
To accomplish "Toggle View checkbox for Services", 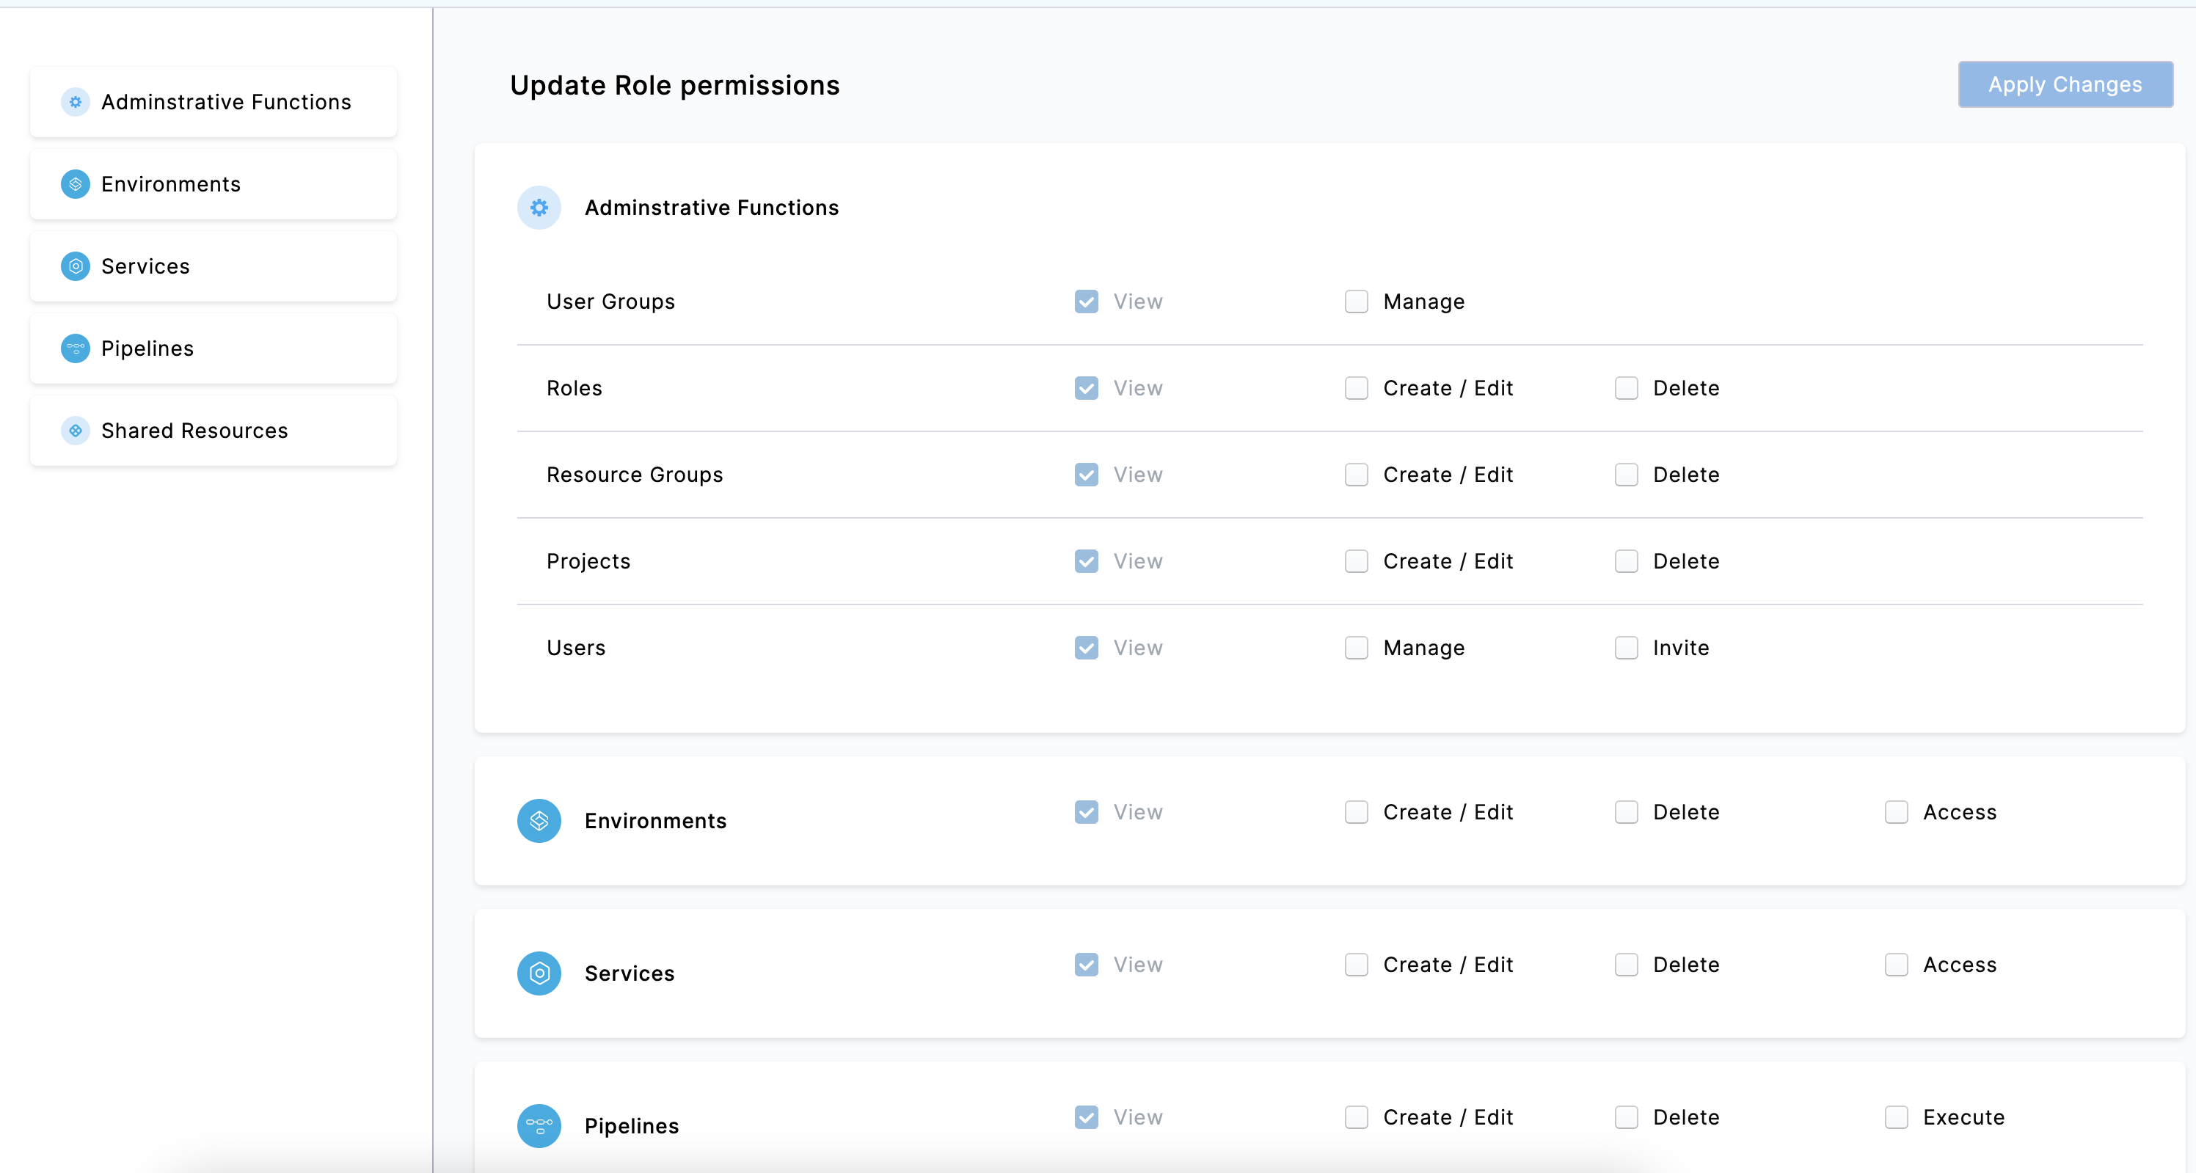I will (1086, 965).
